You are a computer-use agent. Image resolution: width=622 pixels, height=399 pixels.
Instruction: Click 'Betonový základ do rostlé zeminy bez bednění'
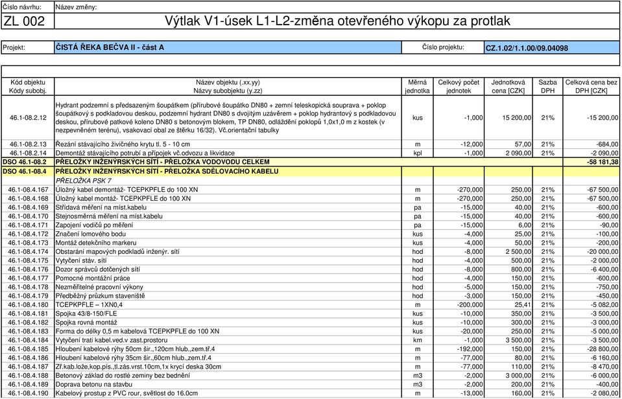coord(123,375)
